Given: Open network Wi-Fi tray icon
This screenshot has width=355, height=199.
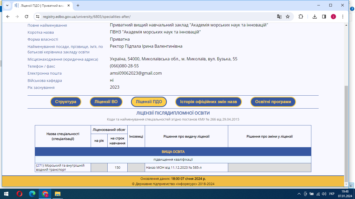Looking at the screenshot, I should coord(318,194).
